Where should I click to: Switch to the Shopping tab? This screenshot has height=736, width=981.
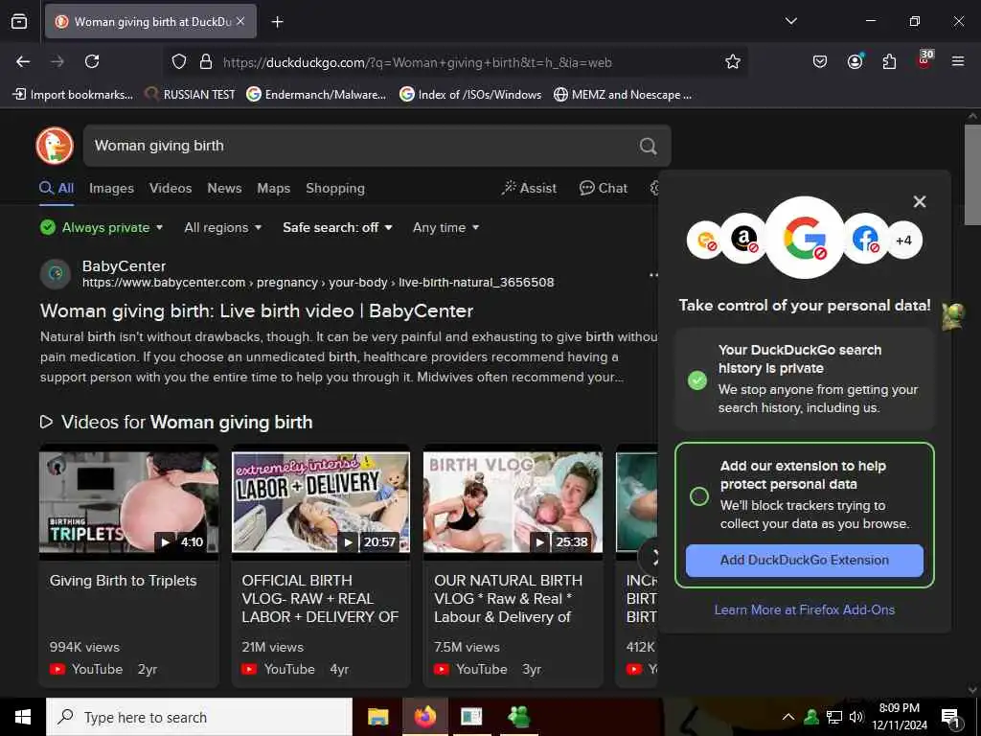click(334, 188)
